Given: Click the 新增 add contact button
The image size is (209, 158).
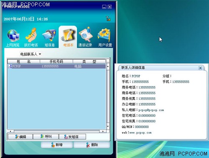Looking at the screenshot, I should point(57,145).
